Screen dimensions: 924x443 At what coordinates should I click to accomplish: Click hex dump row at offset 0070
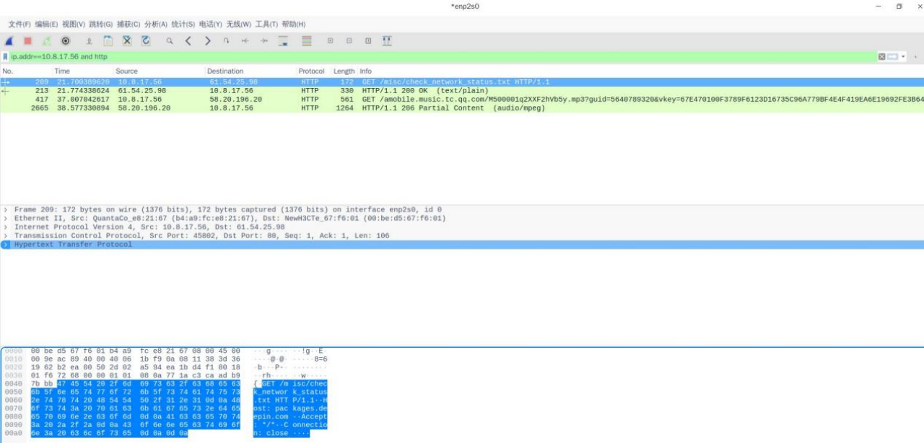(166, 408)
